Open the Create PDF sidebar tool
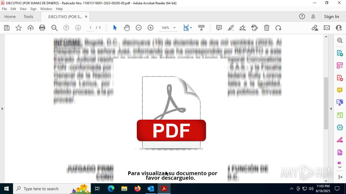Viewport: 346px width, 194px height. [340, 78]
